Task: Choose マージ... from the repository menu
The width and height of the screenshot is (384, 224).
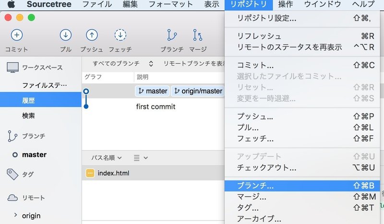Action: pyautogui.click(x=302, y=197)
